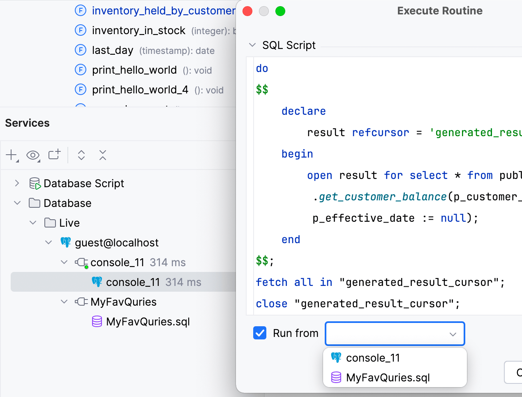522x397 pixels.
Task: Click inventory_in_stock function in the list
Action: [x=139, y=30]
